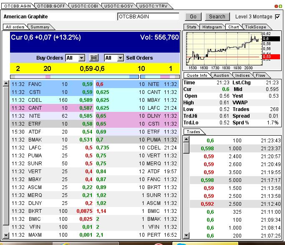This screenshot has height=245, width=285.
Task: Open the OTCBB:GOFF tab
Action: 50,6
